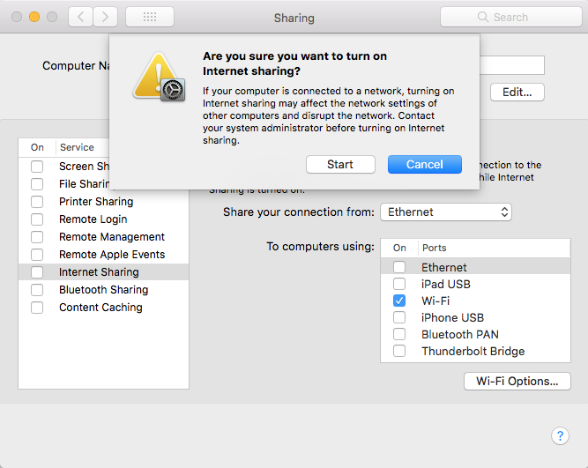Select Printer Sharing in the service list
The height and width of the screenshot is (468, 588).
coord(96,202)
